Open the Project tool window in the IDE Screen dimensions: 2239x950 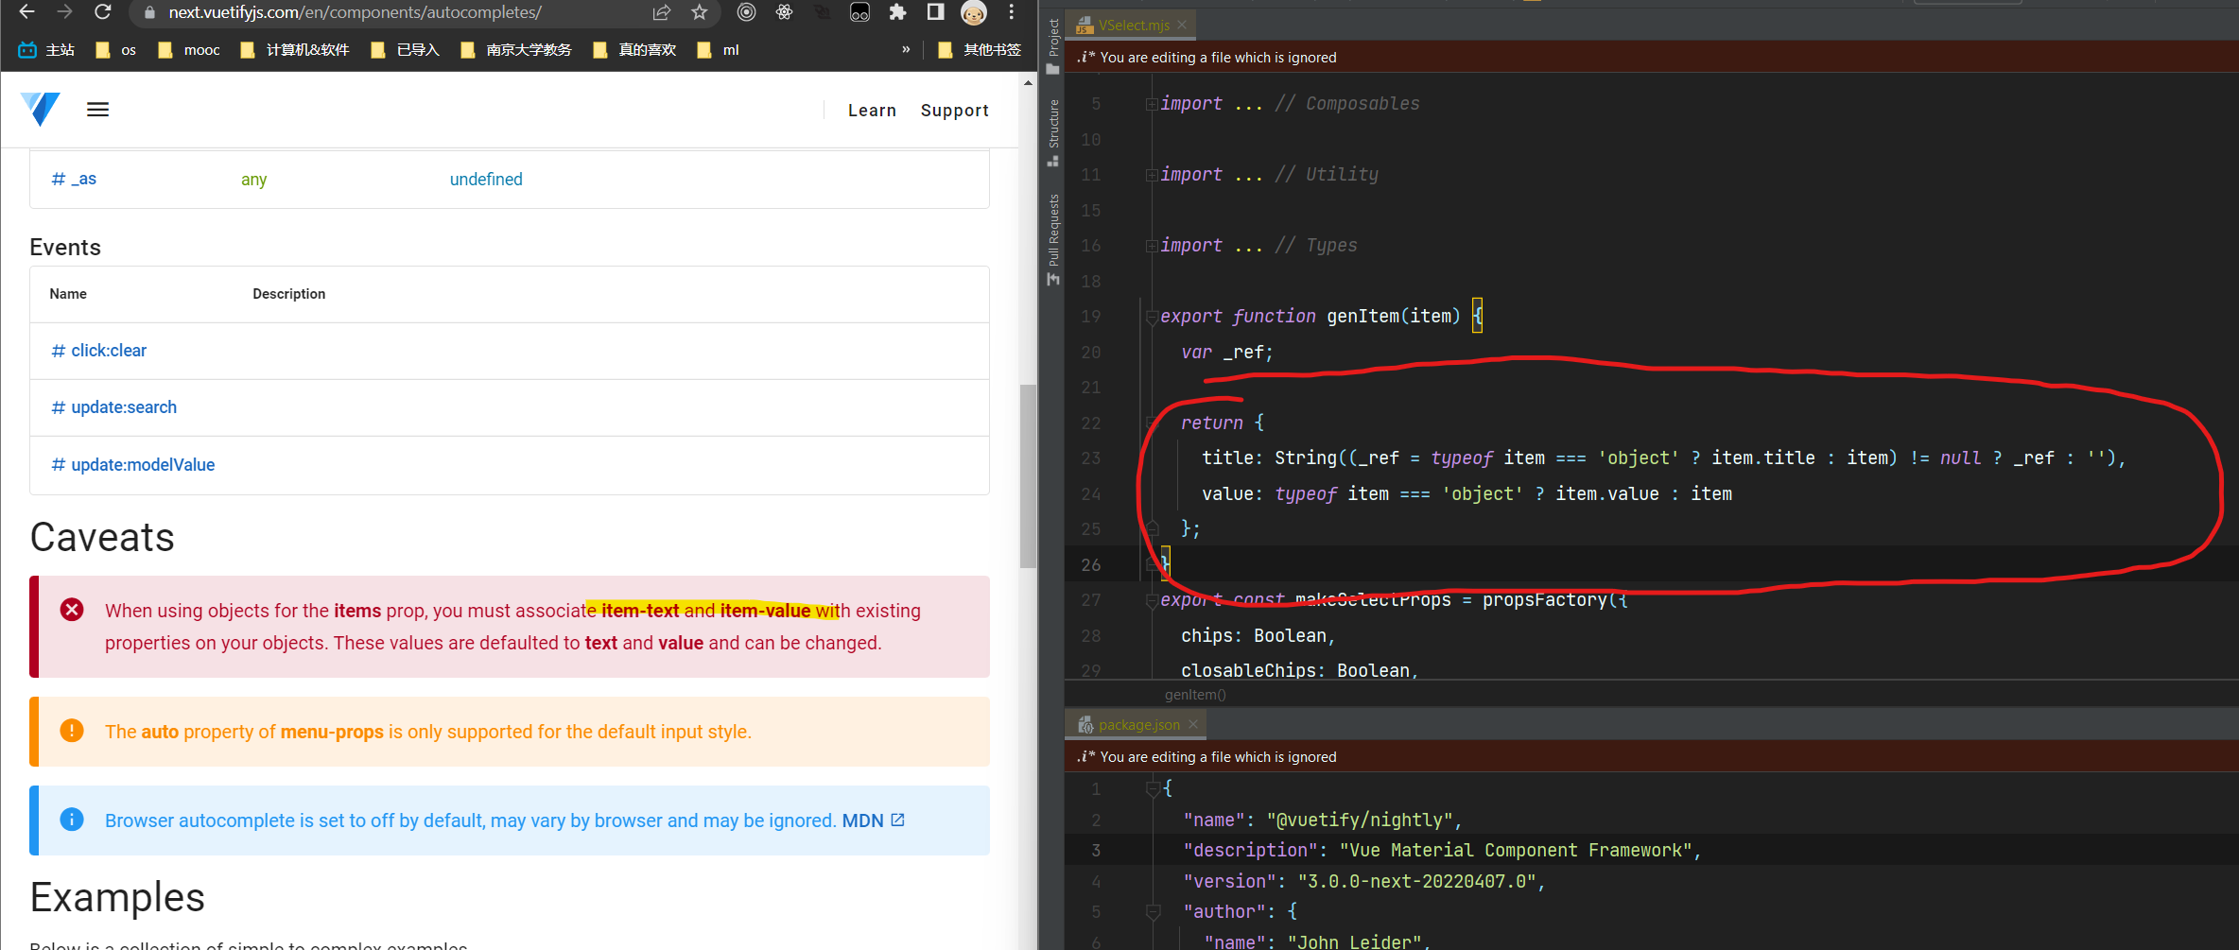click(1052, 36)
